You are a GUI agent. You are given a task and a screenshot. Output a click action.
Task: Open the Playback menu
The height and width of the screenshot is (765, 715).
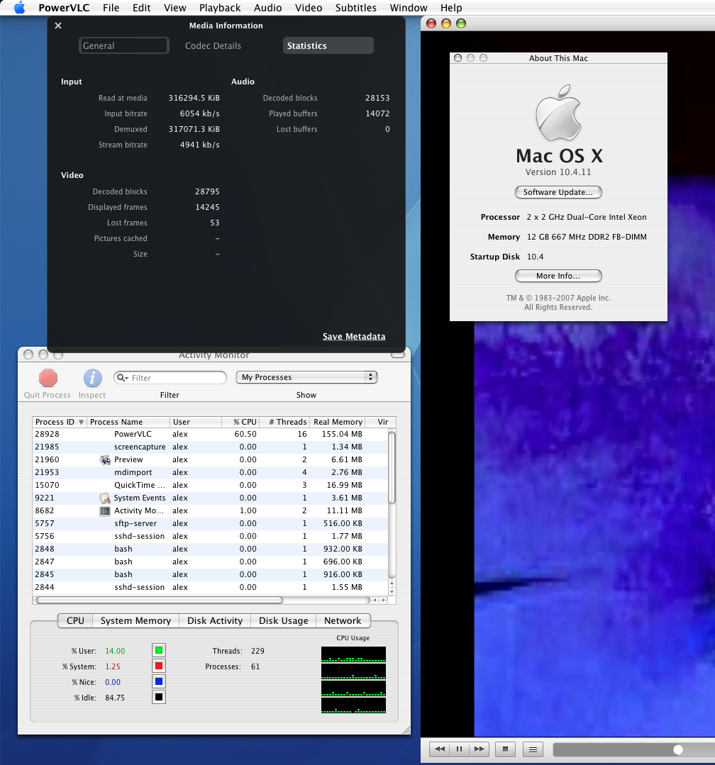(x=220, y=8)
